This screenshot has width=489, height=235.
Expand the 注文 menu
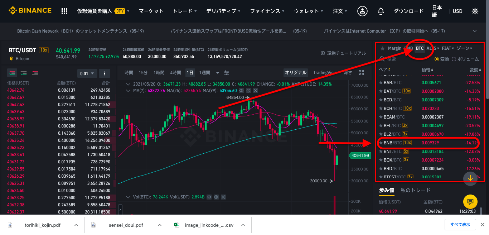point(340,11)
